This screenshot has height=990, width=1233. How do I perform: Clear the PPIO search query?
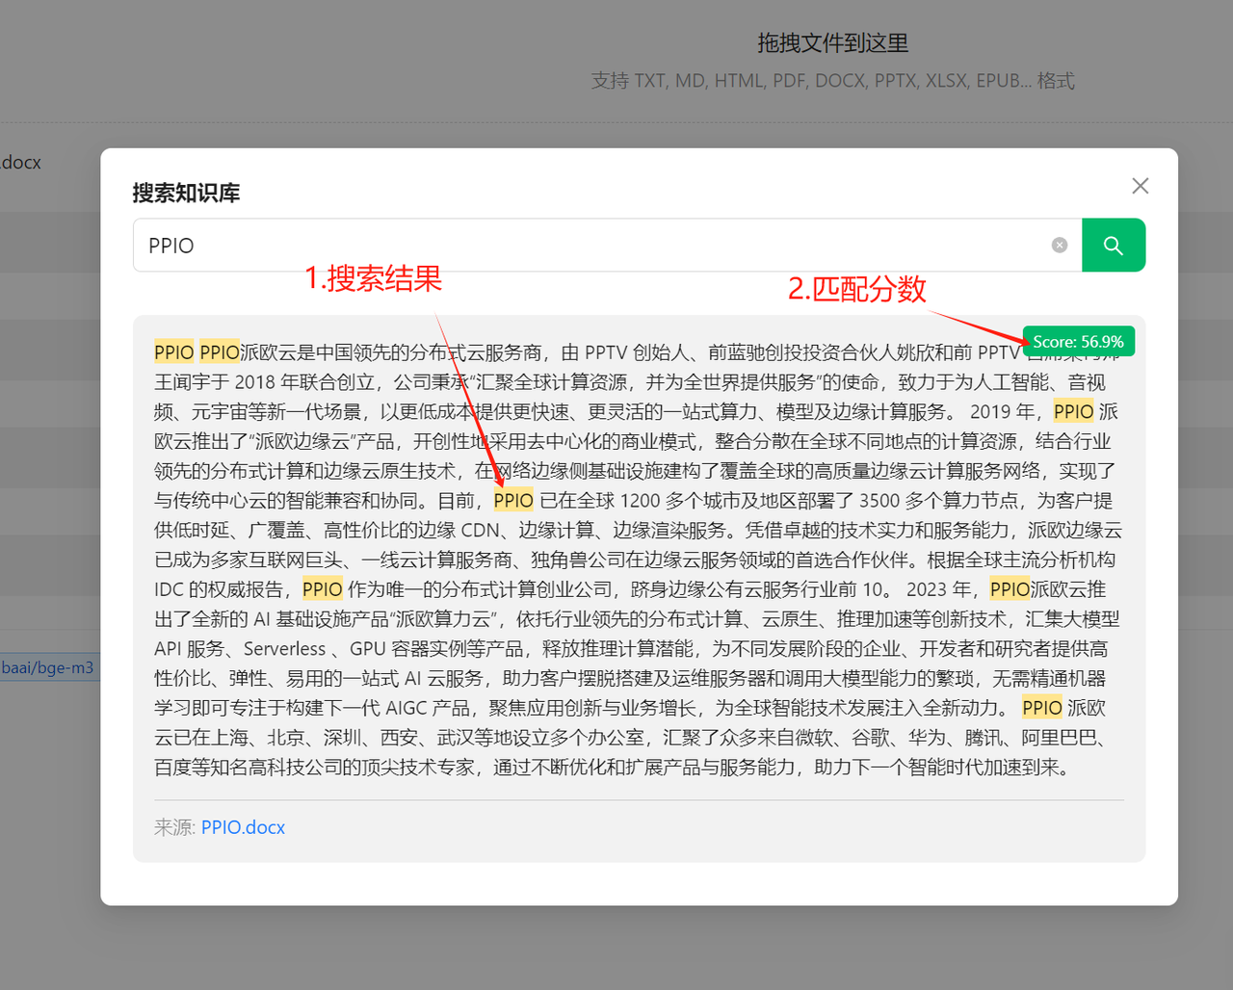pyautogui.click(x=1060, y=246)
